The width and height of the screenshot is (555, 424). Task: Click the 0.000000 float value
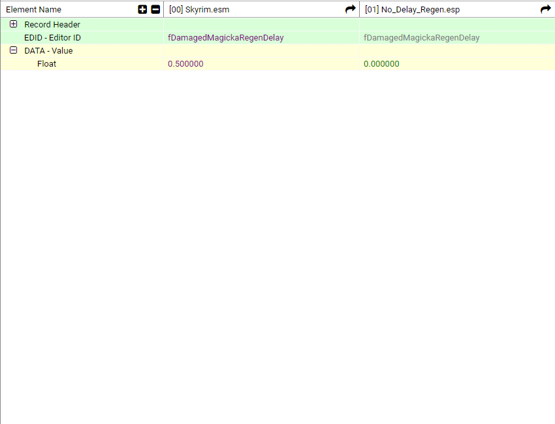pos(381,64)
